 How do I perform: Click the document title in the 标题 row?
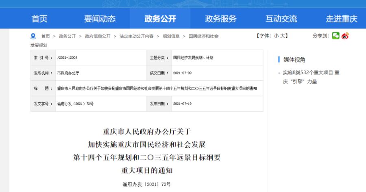(157, 88)
